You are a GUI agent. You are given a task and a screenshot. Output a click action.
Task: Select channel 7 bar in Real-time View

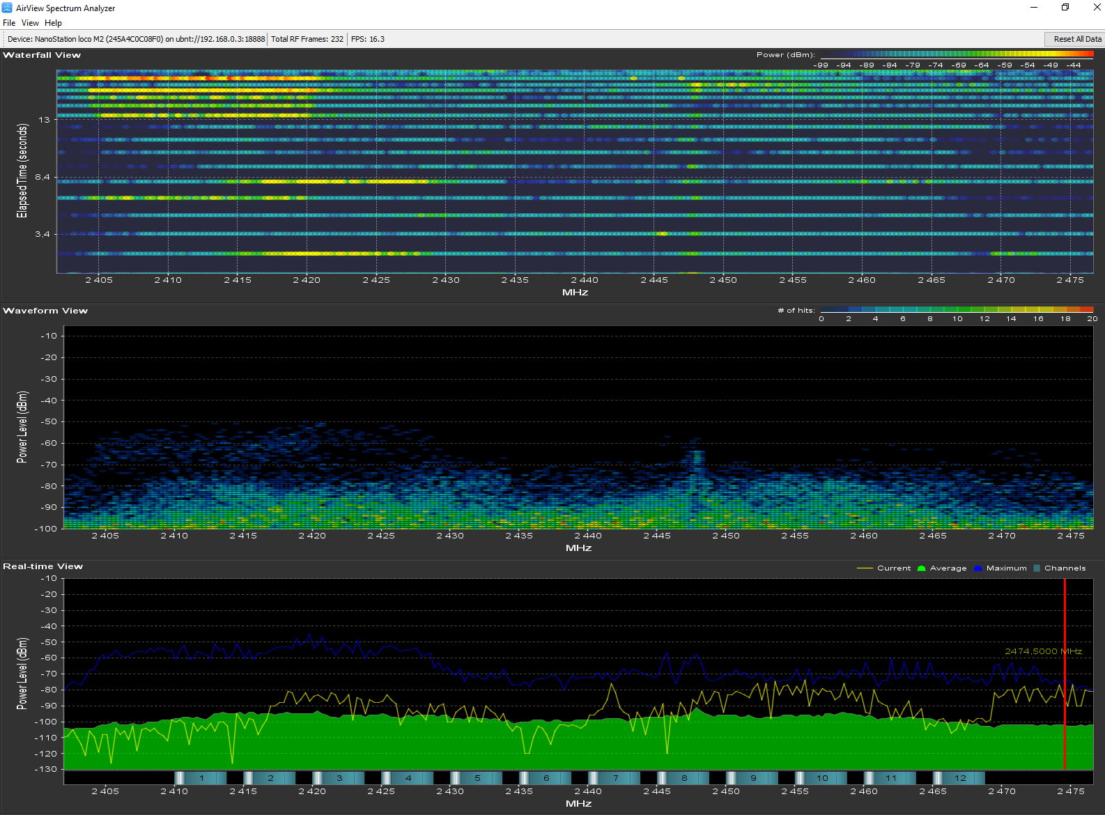click(x=615, y=778)
